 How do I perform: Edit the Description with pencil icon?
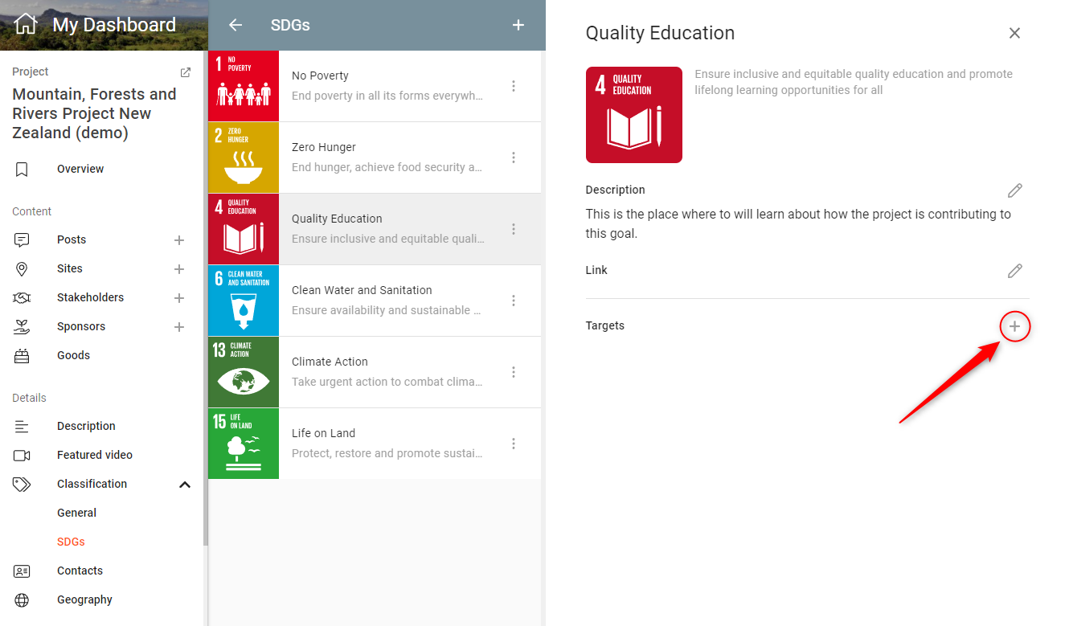[1014, 190]
